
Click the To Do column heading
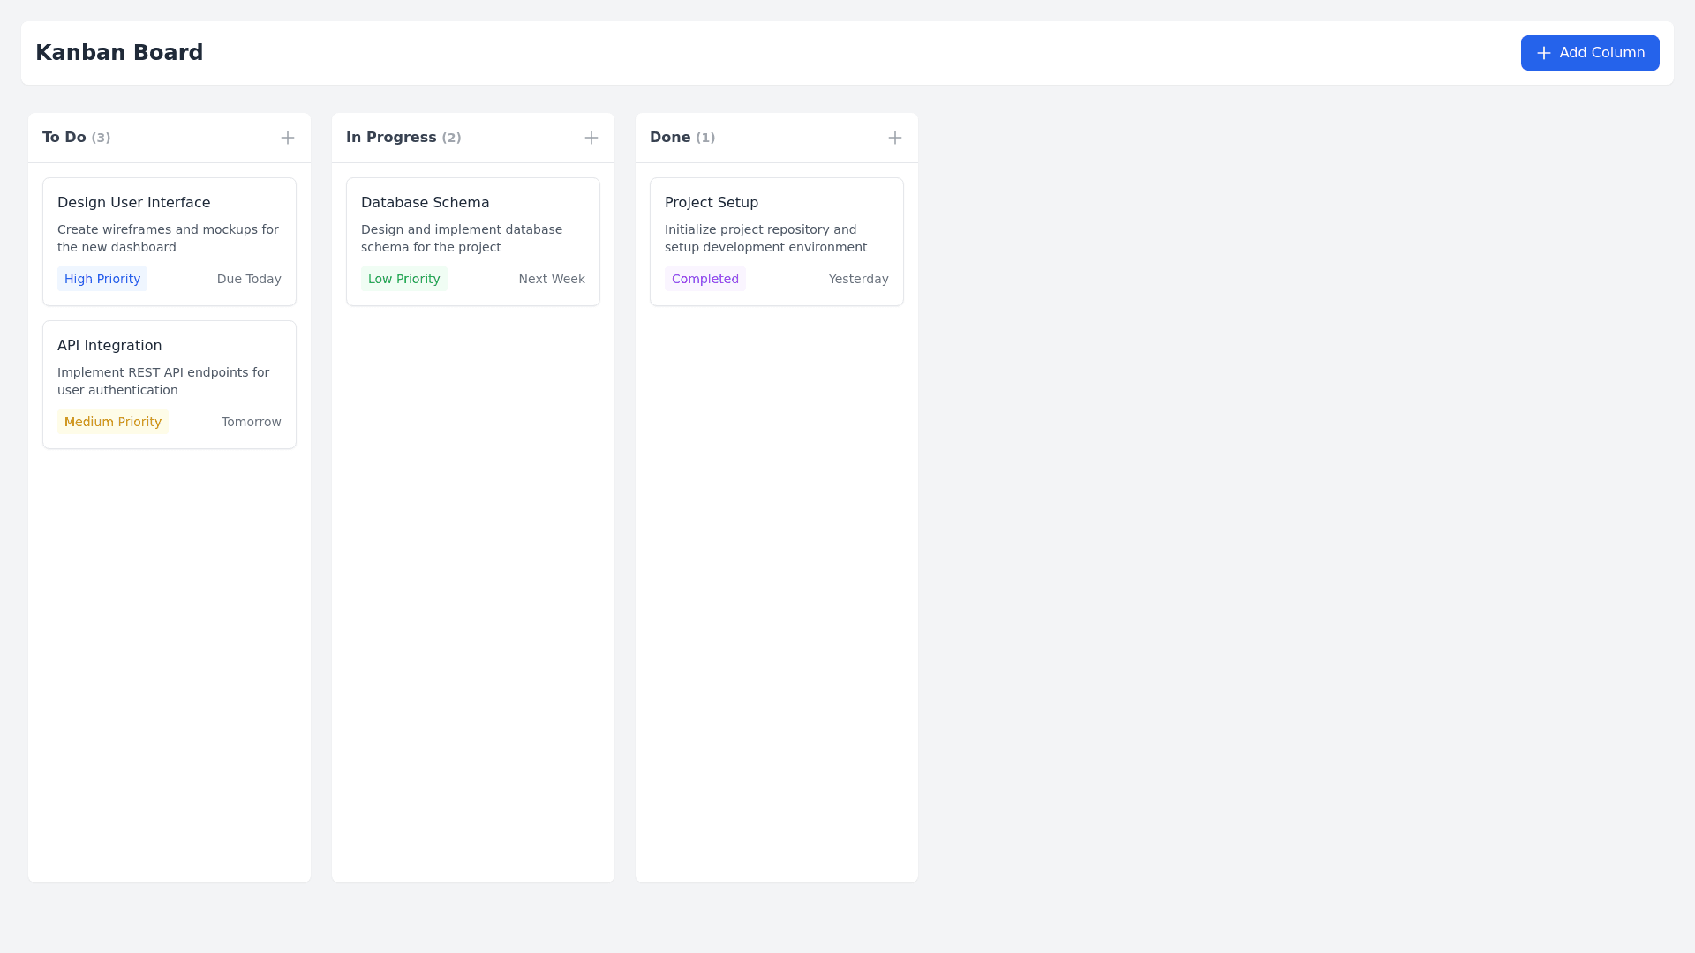pos(64,138)
